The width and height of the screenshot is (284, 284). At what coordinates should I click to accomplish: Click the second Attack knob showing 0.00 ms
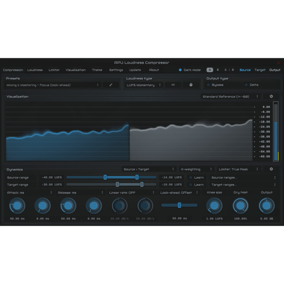[x=43, y=206]
